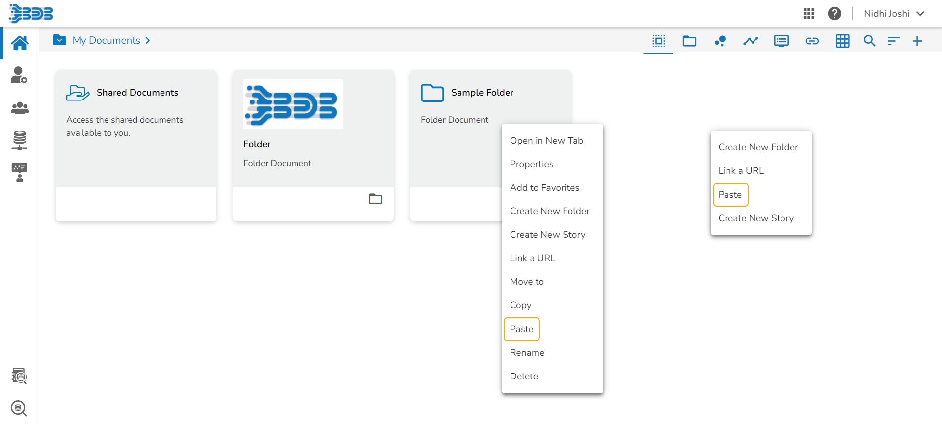
Task: Click the Home icon in sidebar
Action: click(x=20, y=43)
